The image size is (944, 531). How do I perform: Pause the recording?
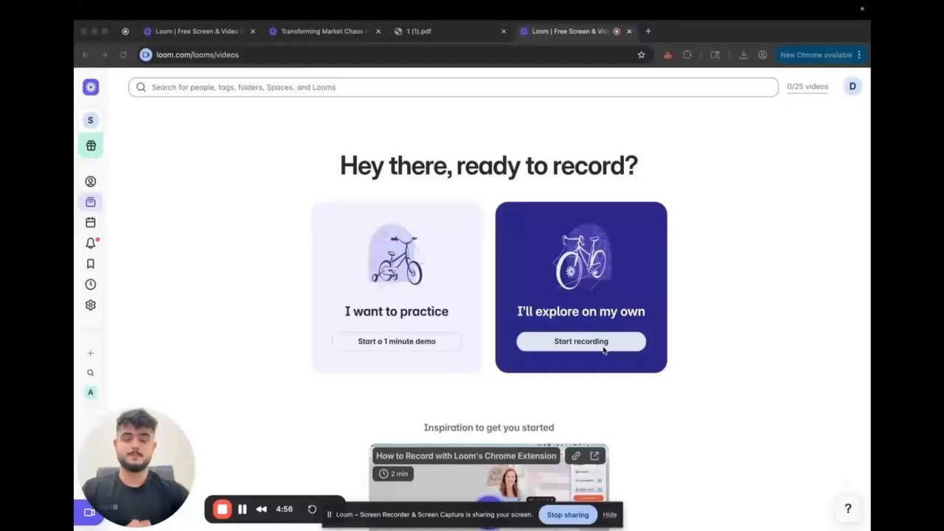[x=242, y=509]
